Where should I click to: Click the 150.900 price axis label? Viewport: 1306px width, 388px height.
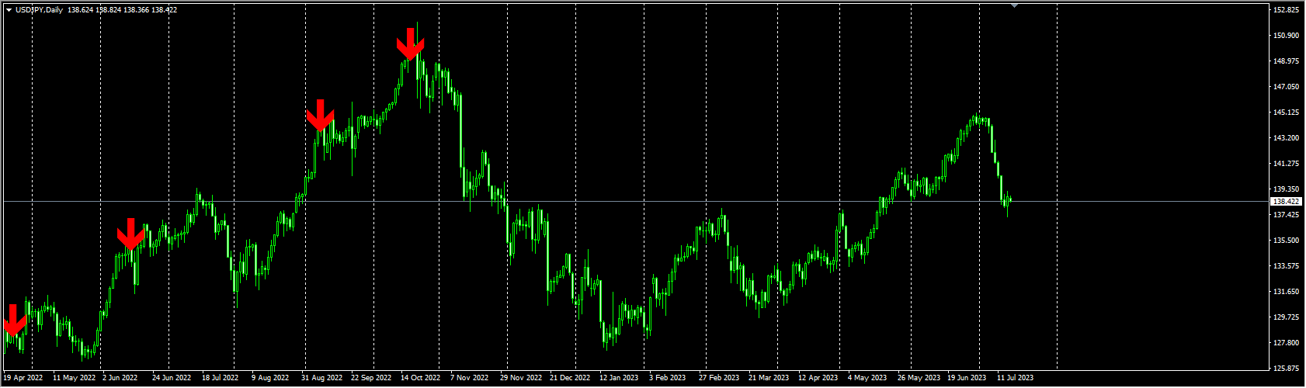(1287, 36)
